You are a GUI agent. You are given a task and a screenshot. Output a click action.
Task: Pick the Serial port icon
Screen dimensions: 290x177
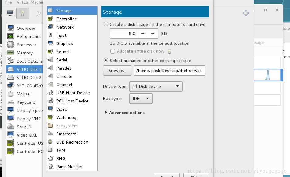pos(50,60)
